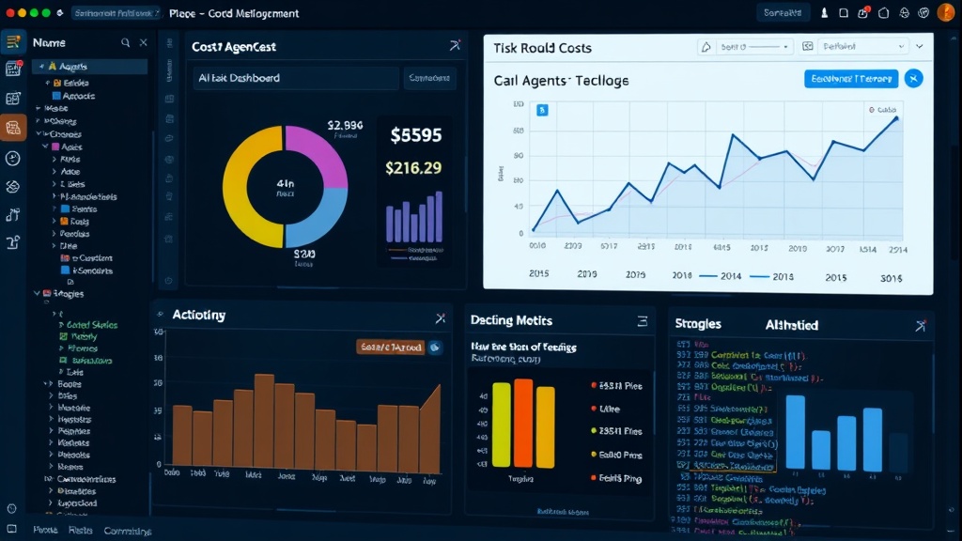
Task: Open the Pefiolnt dropdown in the chart header
Action: (862, 47)
